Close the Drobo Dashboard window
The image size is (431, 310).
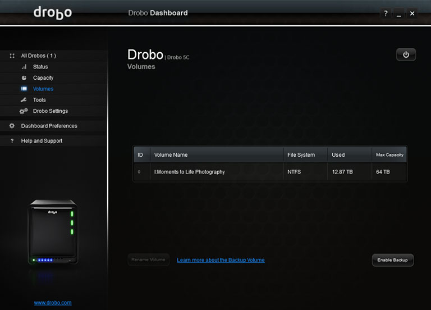click(x=412, y=13)
